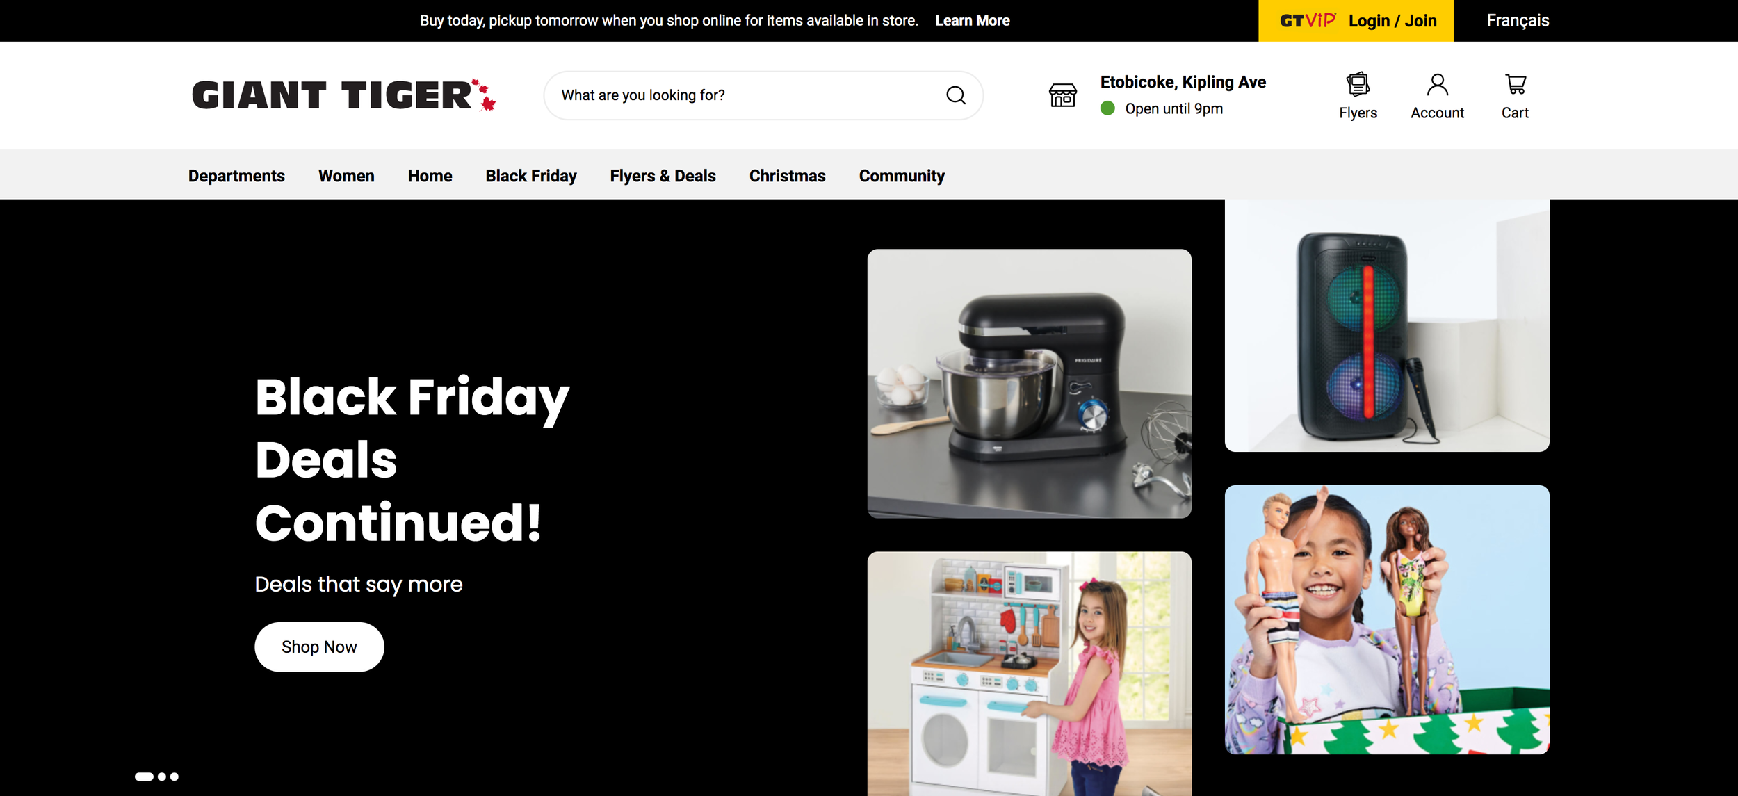Viewport: 1738px width, 796px height.
Task: Follow the Learn More link
Action: coord(972,21)
